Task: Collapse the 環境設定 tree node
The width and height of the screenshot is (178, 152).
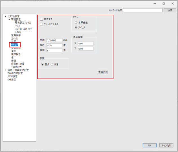Action: [x=9, y=19]
